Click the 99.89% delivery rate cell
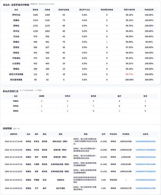The height and width of the screenshot is (195, 161). (149, 42)
